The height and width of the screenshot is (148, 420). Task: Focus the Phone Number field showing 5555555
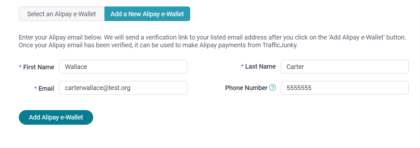[344, 88]
